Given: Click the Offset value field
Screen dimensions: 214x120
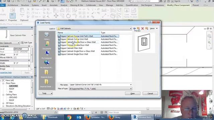Looking at the screenshot, I should pos(21,55).
